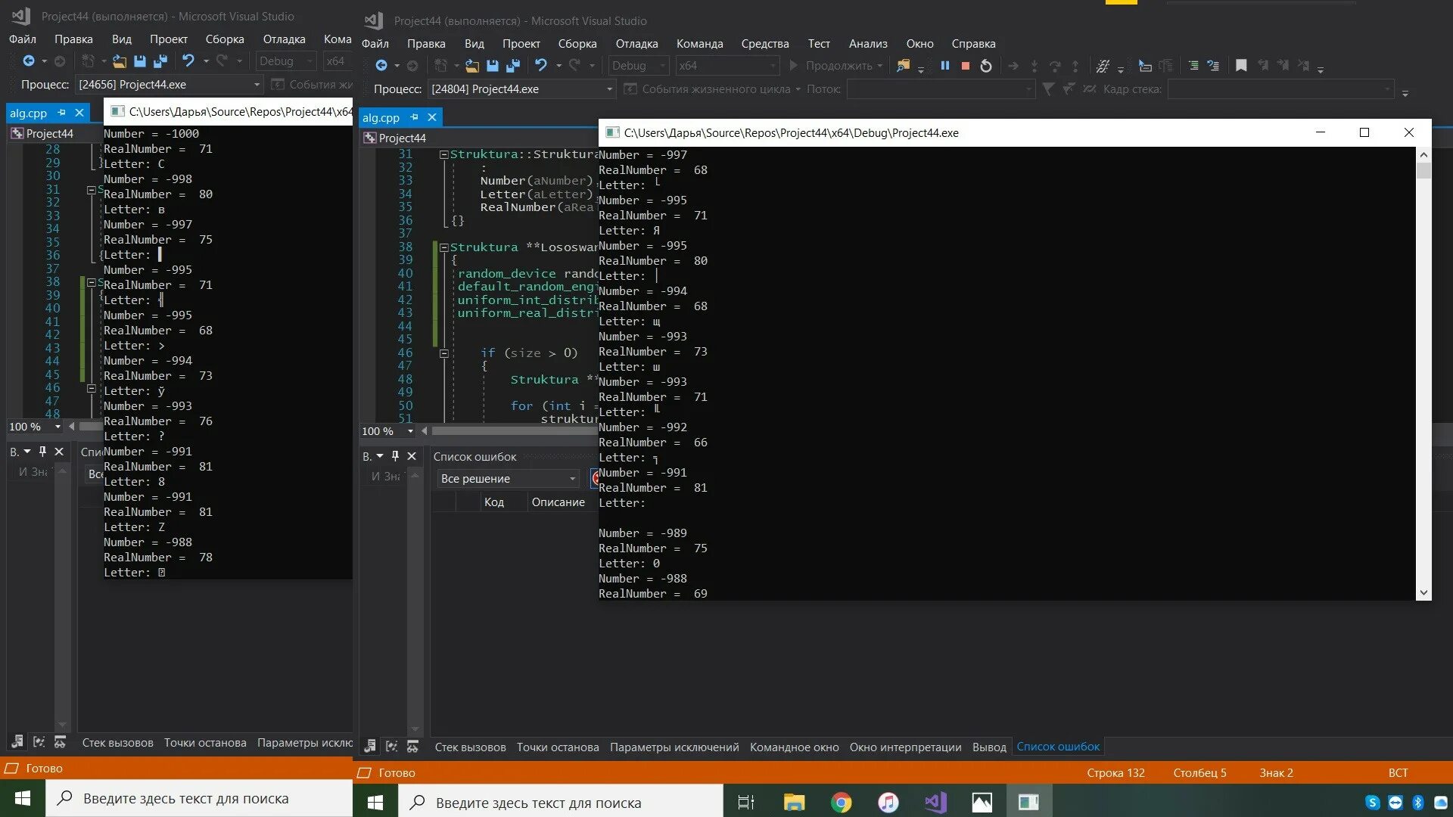Open Справка menu
The height and width of the screenshot is (817, 1453).
tap(973, 44)
